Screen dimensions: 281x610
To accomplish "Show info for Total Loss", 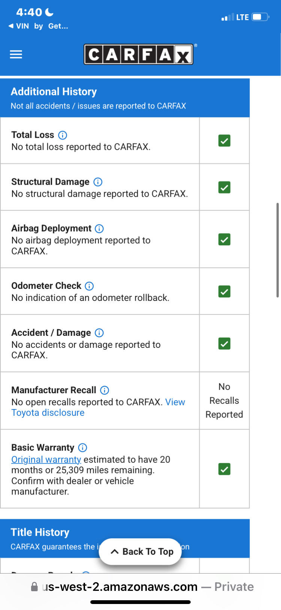I will click(63, 135).
